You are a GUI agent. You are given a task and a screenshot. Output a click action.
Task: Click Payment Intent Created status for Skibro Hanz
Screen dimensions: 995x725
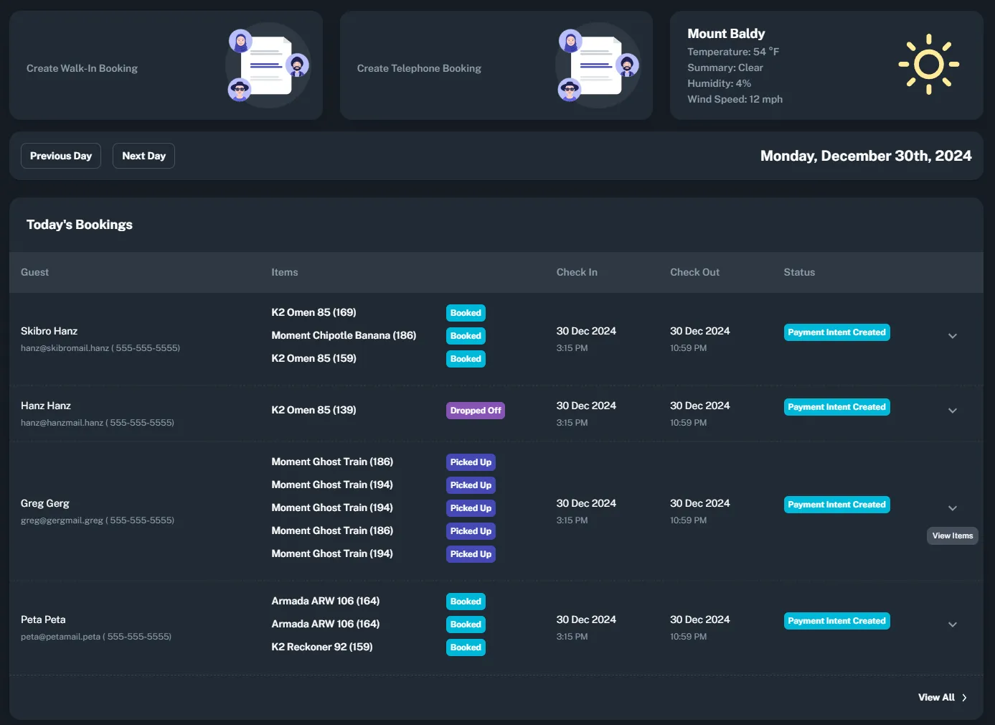click(x=836, y=332)
